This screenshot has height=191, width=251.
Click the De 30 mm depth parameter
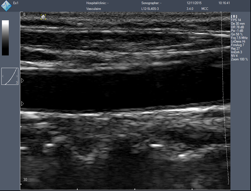click(x=238, y=24)
